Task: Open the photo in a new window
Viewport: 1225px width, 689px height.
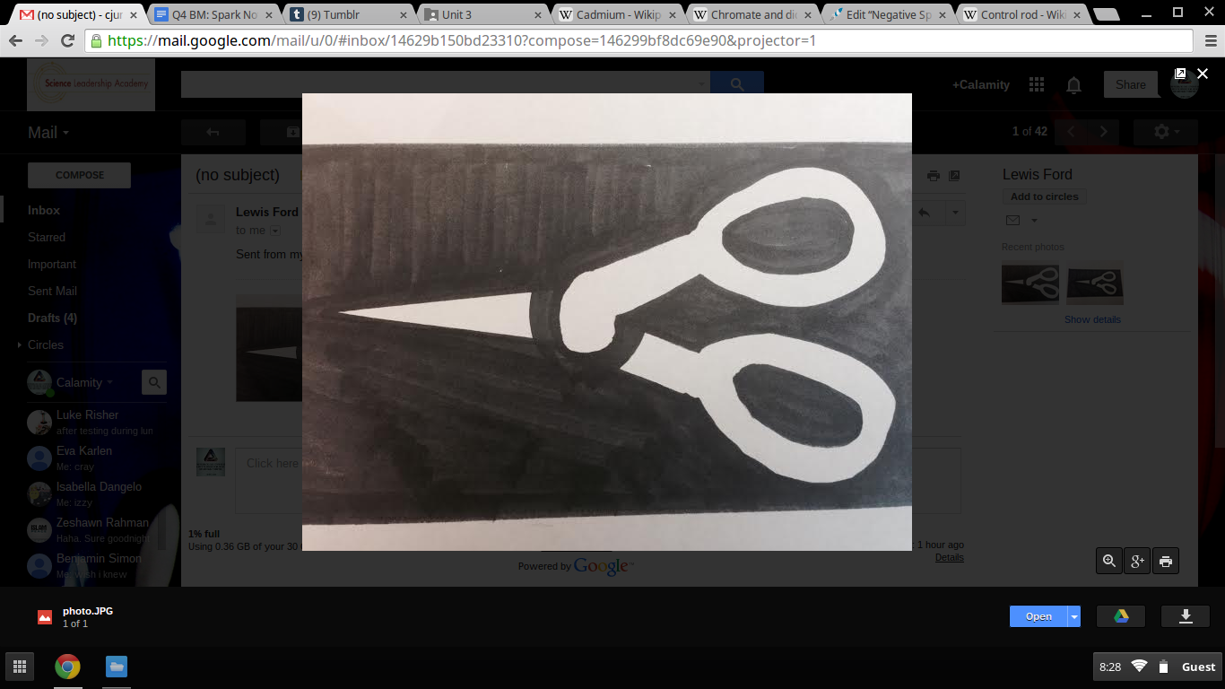Action: [1180, 74]
